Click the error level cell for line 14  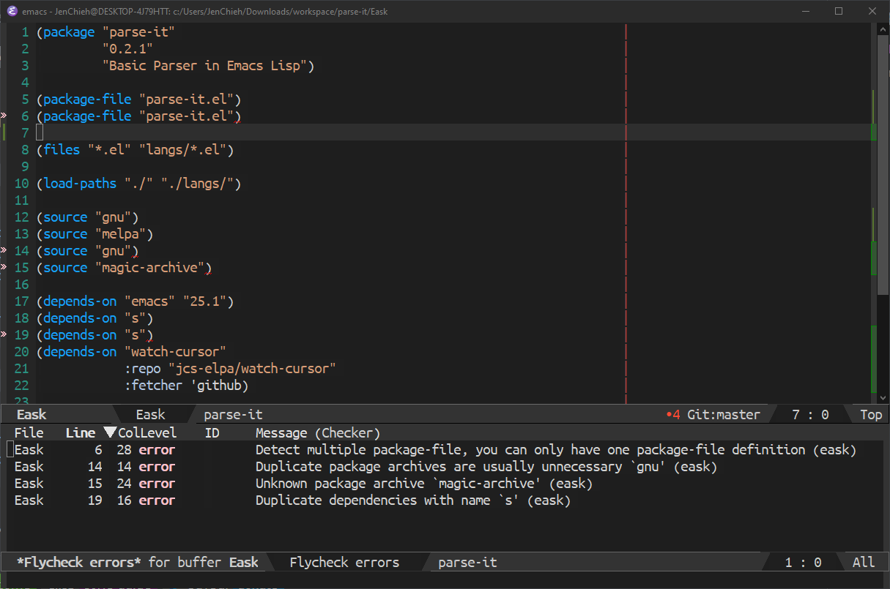pyautogui.click(x=157, y=467)
